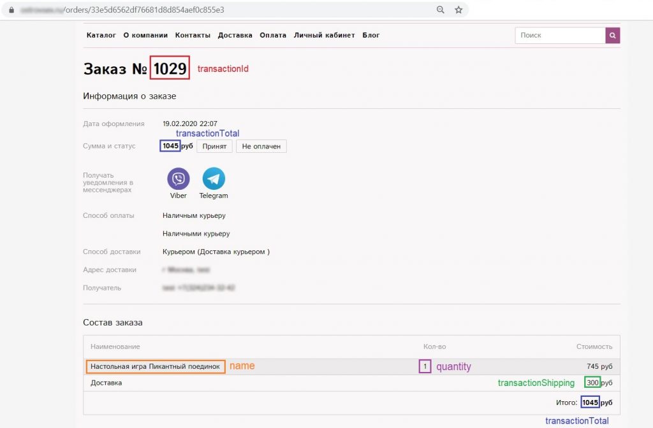Click the Не оплачен status button
Screen dimensions: 653x428
coord(261,146)
